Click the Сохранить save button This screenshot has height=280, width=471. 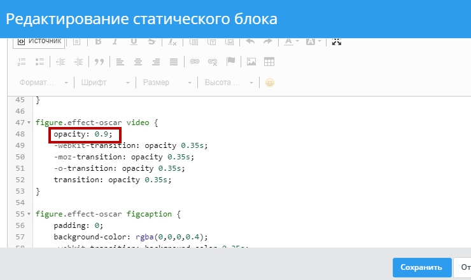(421, 267)
